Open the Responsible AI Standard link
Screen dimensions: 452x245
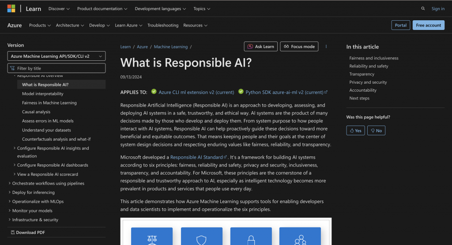click(198, 157)
